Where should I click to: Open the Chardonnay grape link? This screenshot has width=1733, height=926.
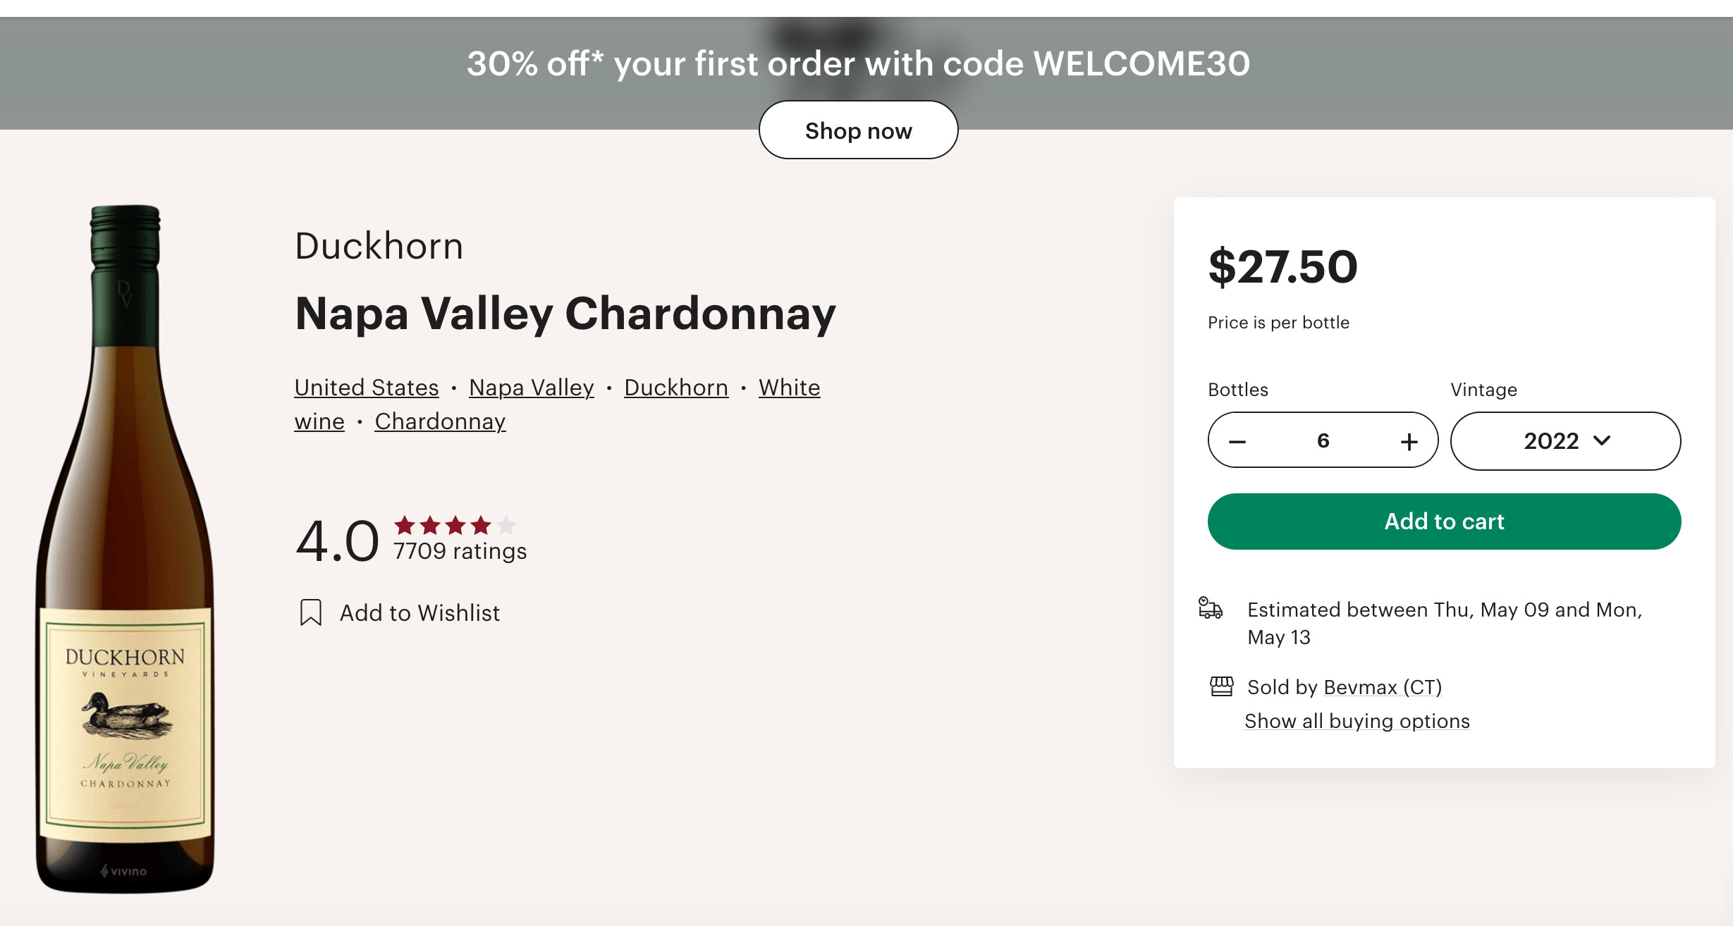440,421
